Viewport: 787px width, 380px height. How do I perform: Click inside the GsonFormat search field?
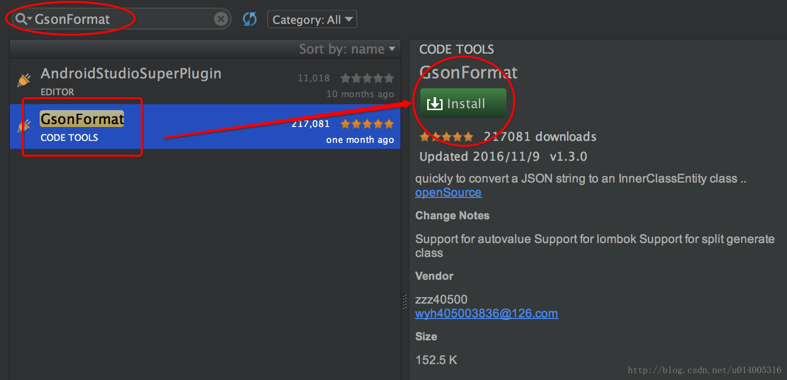point(121,19)
